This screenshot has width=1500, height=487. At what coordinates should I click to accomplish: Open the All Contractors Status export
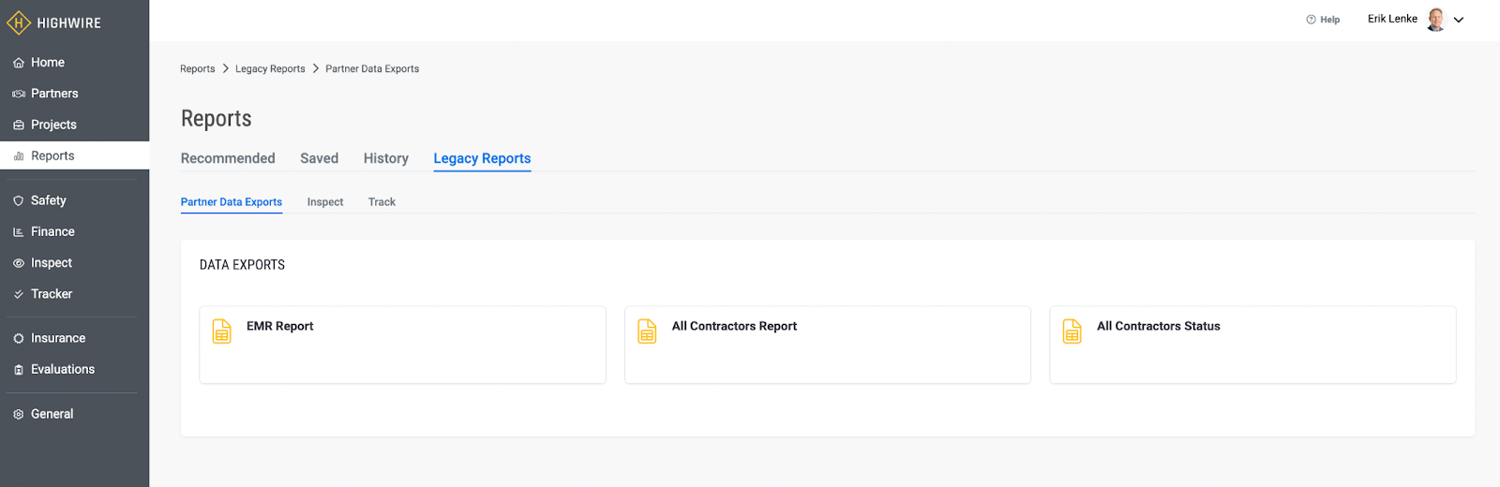1252,345
